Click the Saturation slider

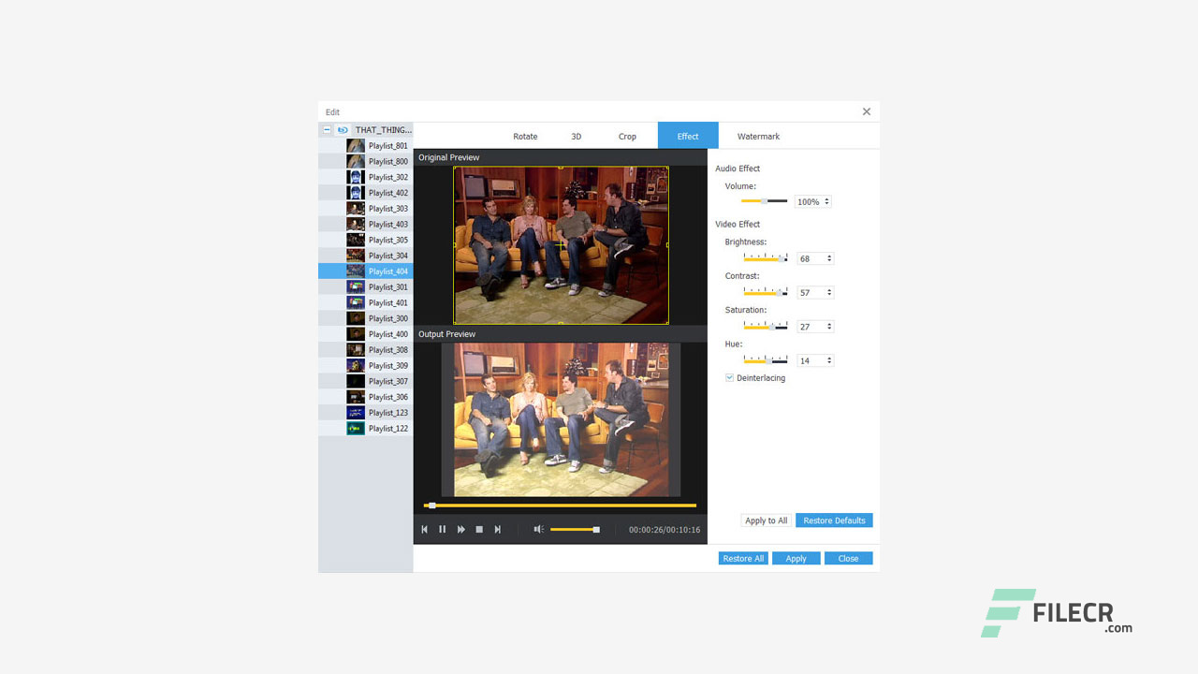766,326
